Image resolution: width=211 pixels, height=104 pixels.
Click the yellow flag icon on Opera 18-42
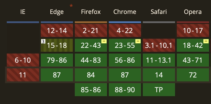tap(206, 41)
